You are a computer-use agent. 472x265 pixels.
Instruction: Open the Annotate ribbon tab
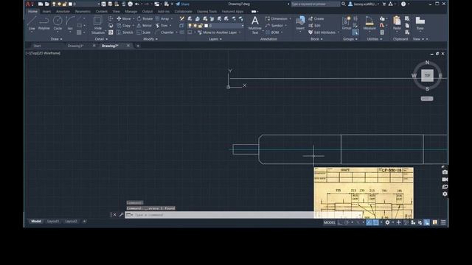[x=63, y=12]
